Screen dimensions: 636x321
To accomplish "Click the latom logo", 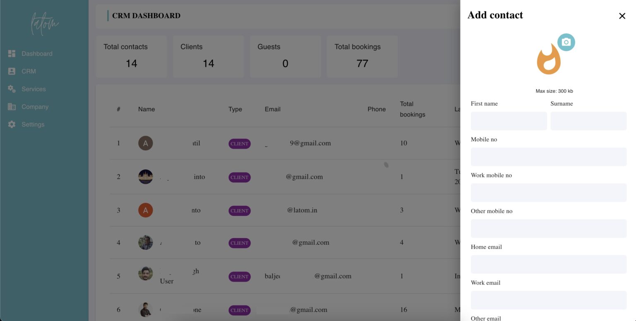I will [44, 24].
